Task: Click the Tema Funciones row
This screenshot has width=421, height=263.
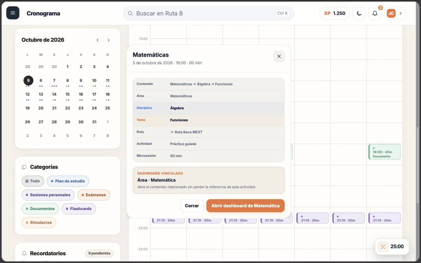Action: pos(208,120)
